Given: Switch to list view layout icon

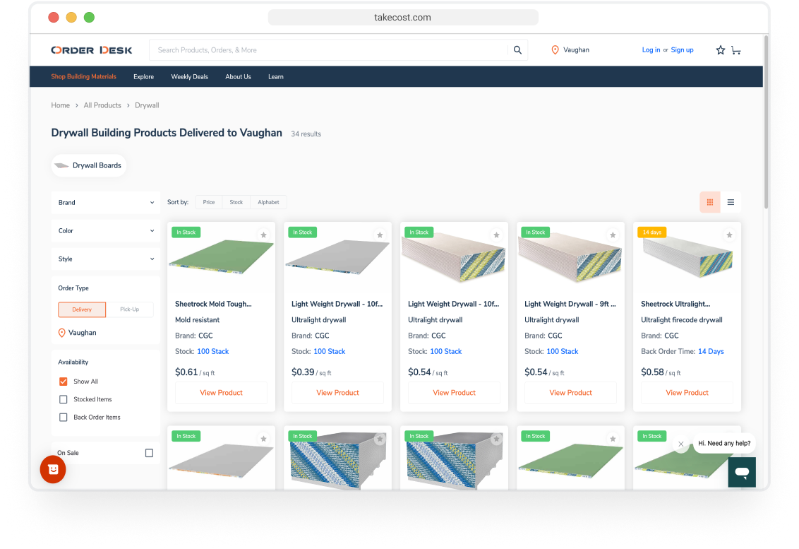Looking at the screenshot, I should 731,202.
